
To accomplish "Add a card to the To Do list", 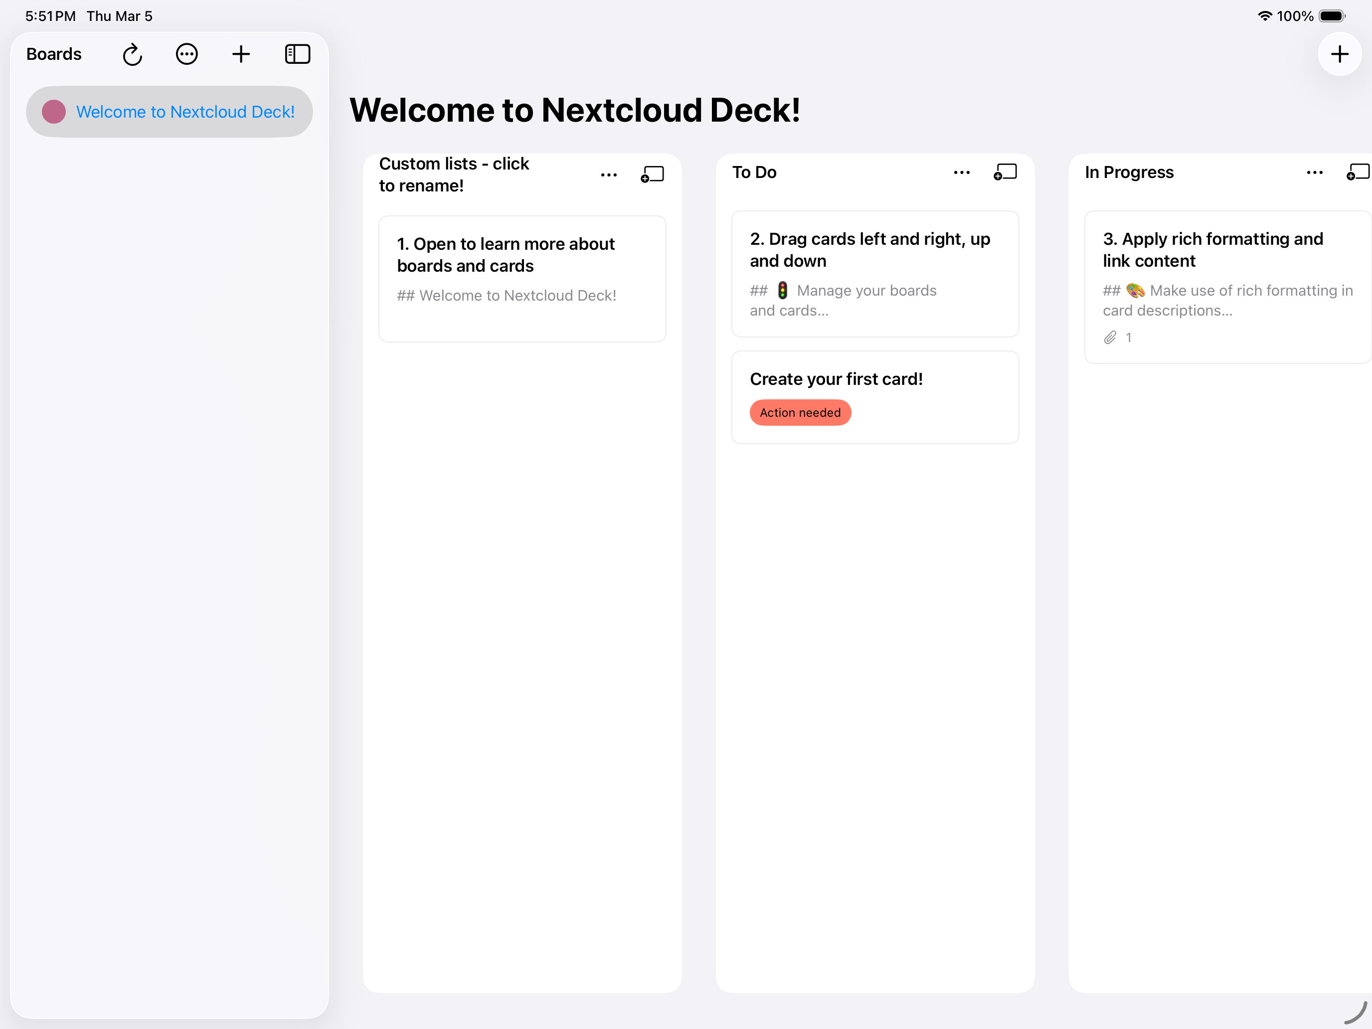I will [1005, 172].
